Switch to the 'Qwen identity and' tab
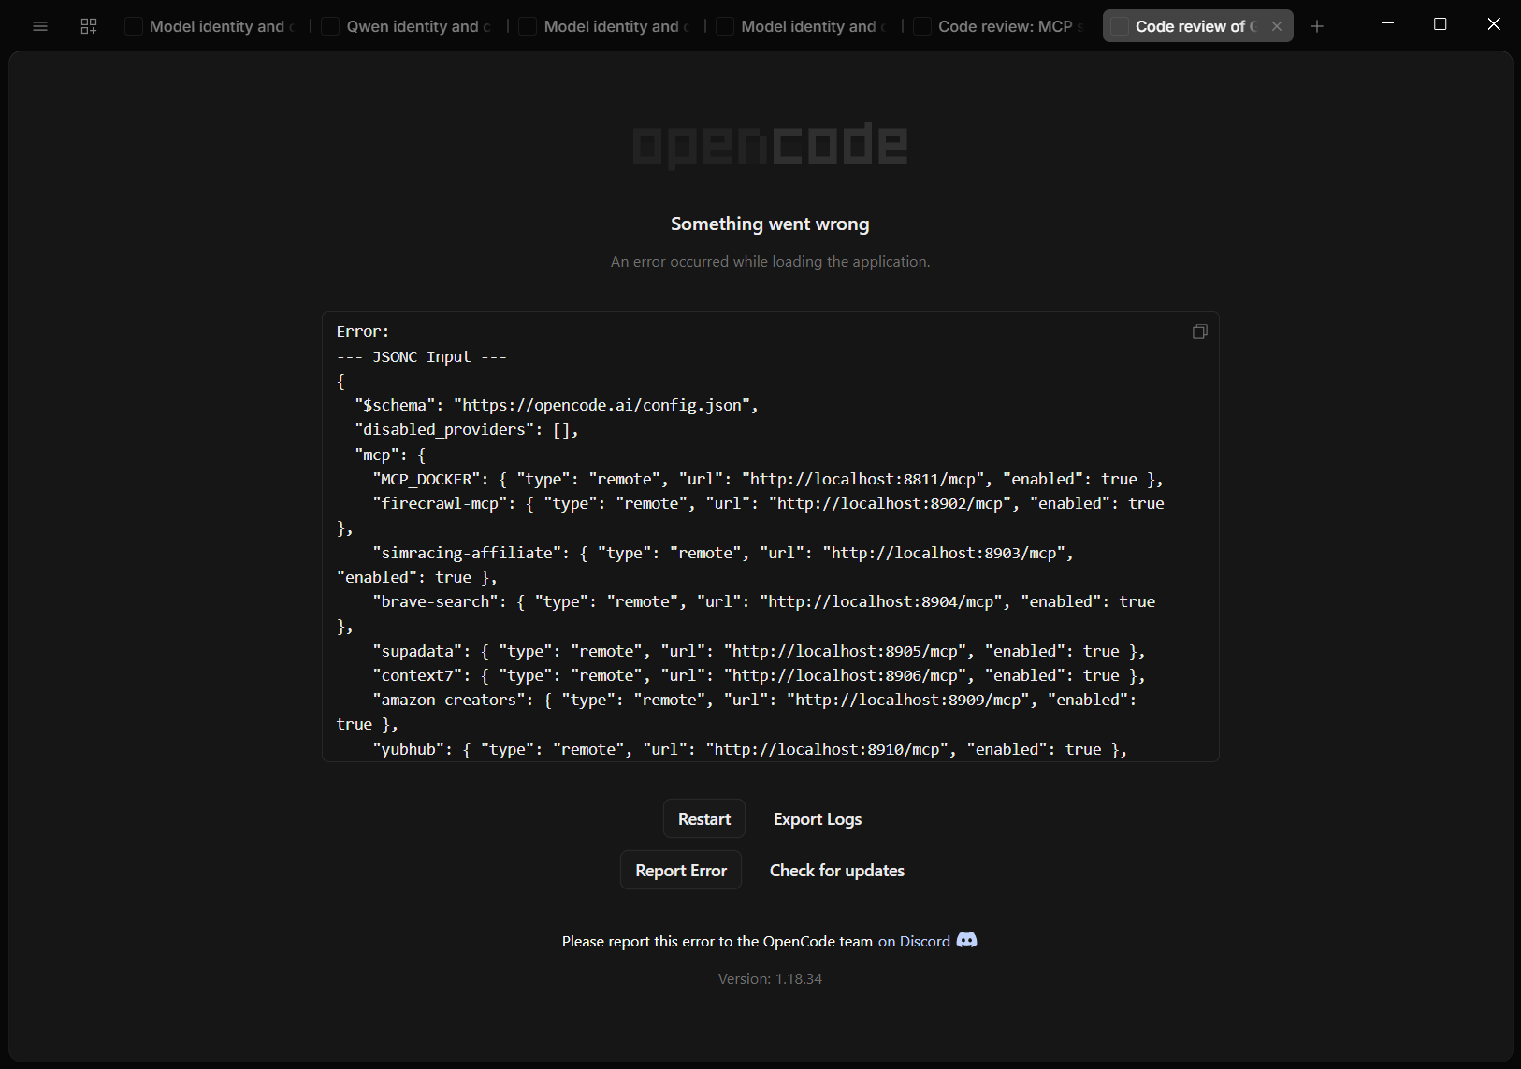1521x1069 pixels. tap(409, 26)
